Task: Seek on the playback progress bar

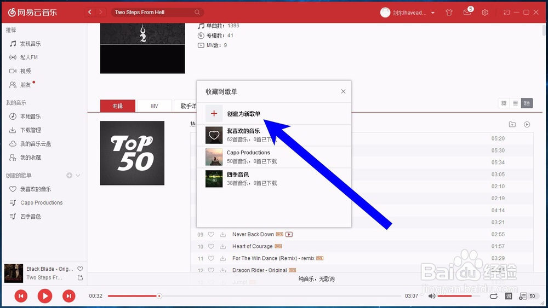Action: point(254,296)
